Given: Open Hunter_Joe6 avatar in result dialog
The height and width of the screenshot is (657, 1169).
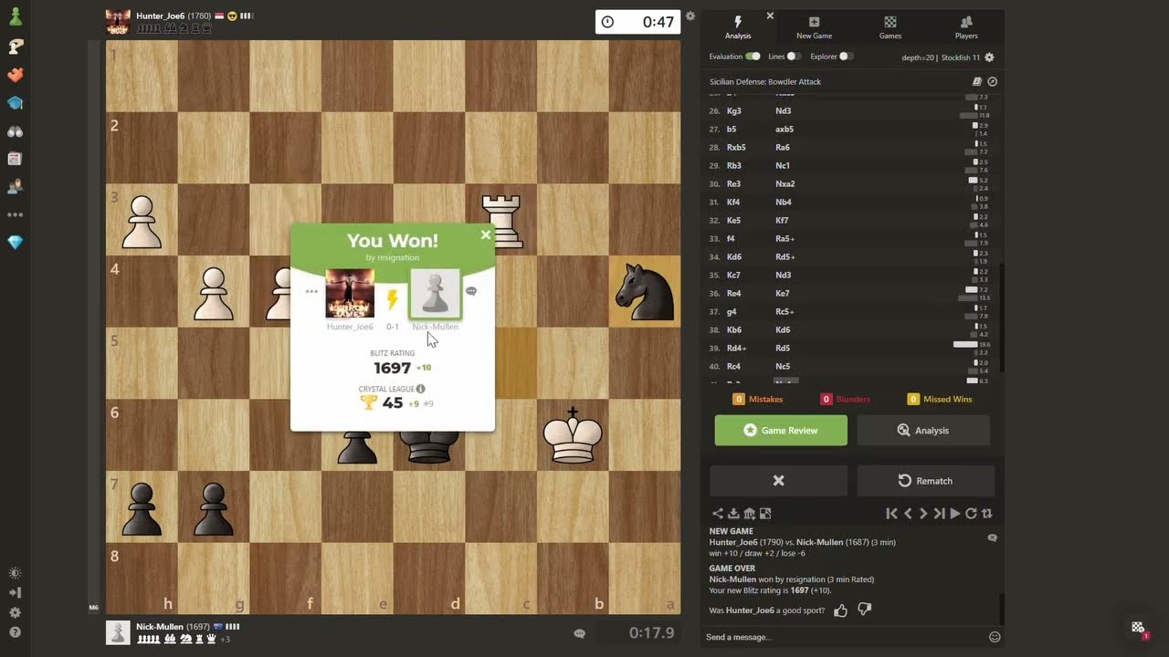Looking at the screenshot, I should (x=350, y=293).
